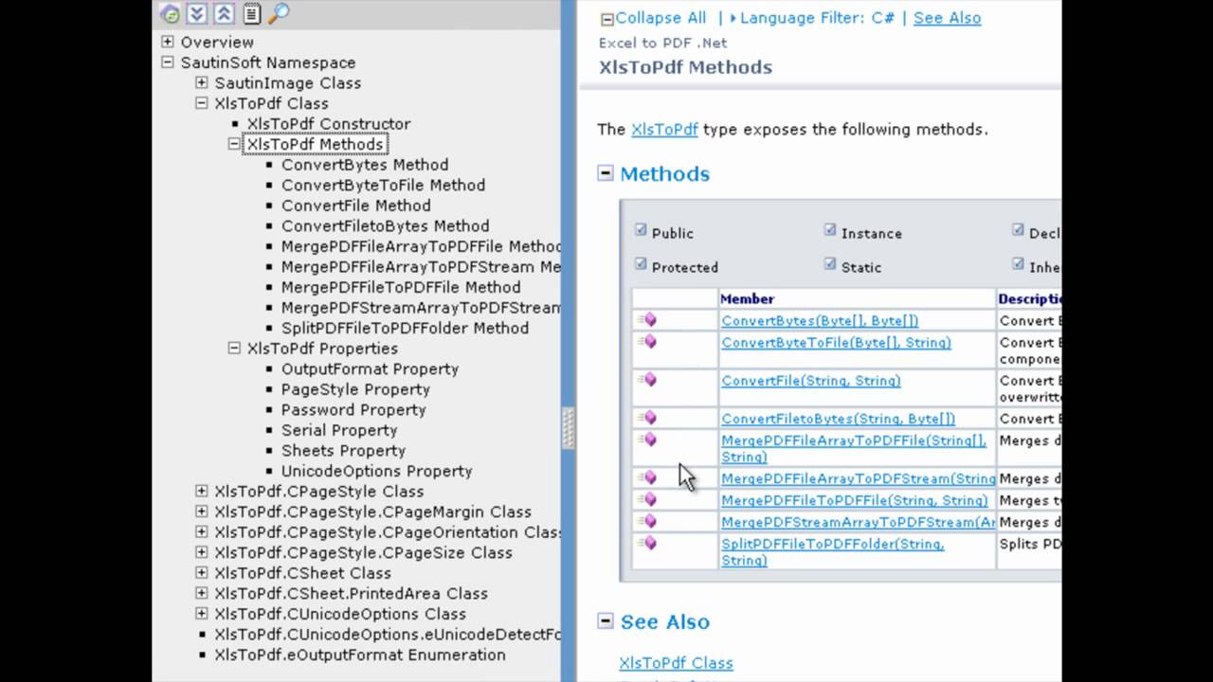Screen dimensions: 1213x682
Task: Click the collapse all double-up arrows icon
Action: tap(224, 13)
